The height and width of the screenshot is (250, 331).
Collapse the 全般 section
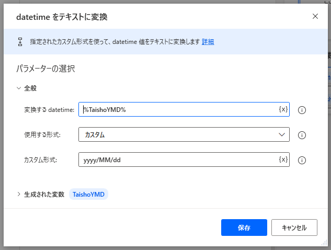(x=19, y=88)
